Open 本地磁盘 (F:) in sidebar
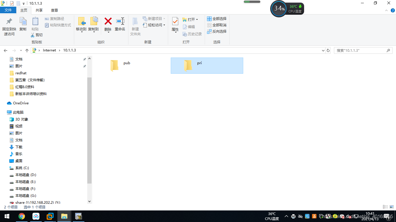 tap(23, 189)
